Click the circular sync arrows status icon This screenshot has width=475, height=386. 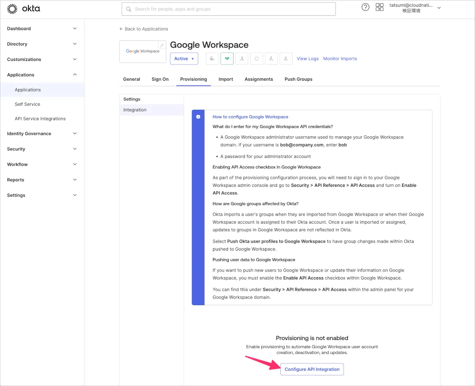pos(256,59)
